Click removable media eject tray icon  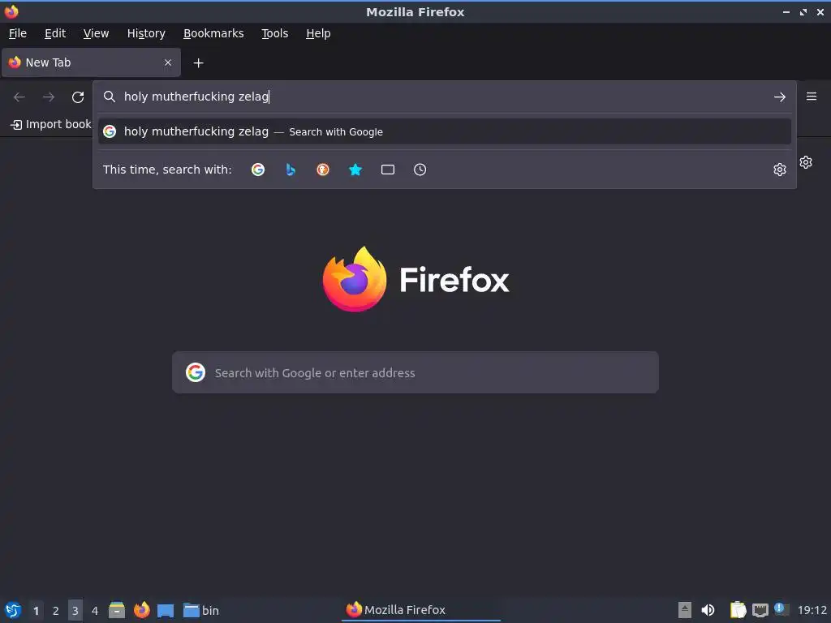685,610
